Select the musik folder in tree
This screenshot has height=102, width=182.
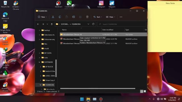(x=45, y=48)
